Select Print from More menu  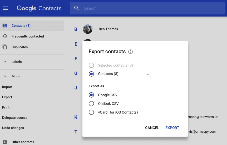point(6,108)
